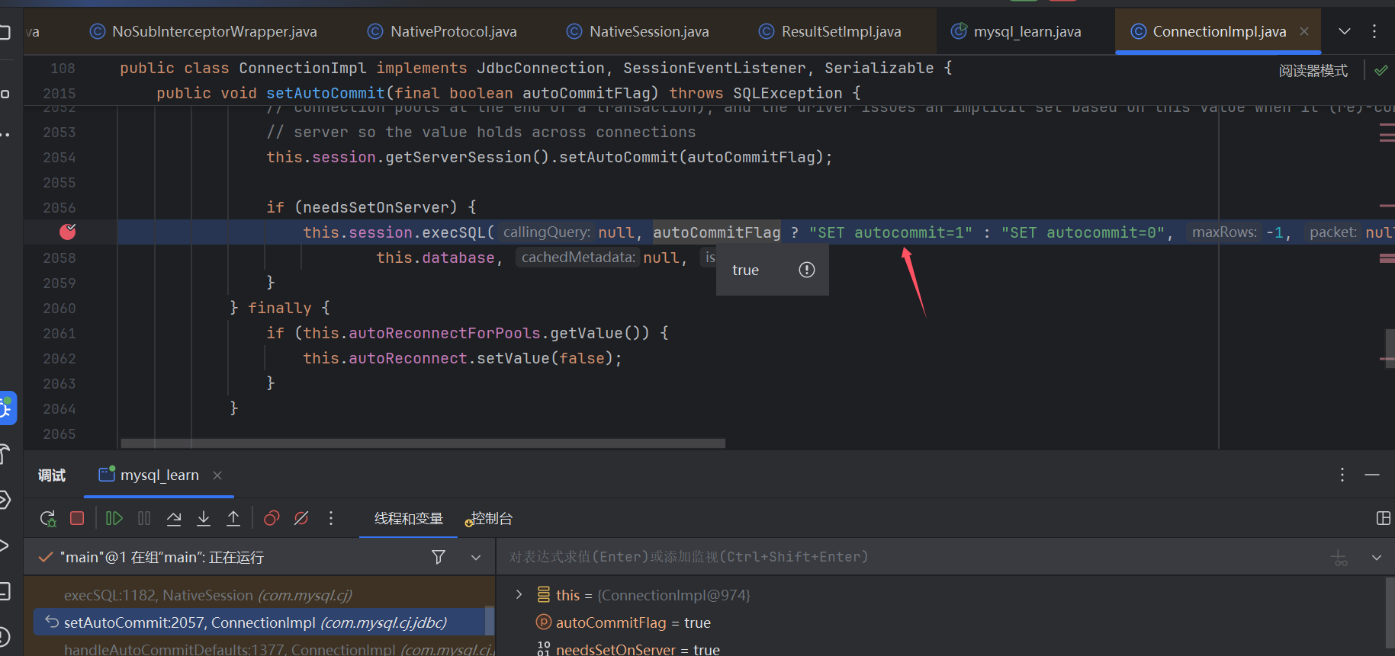Minimize the debug tool window

1372,475
